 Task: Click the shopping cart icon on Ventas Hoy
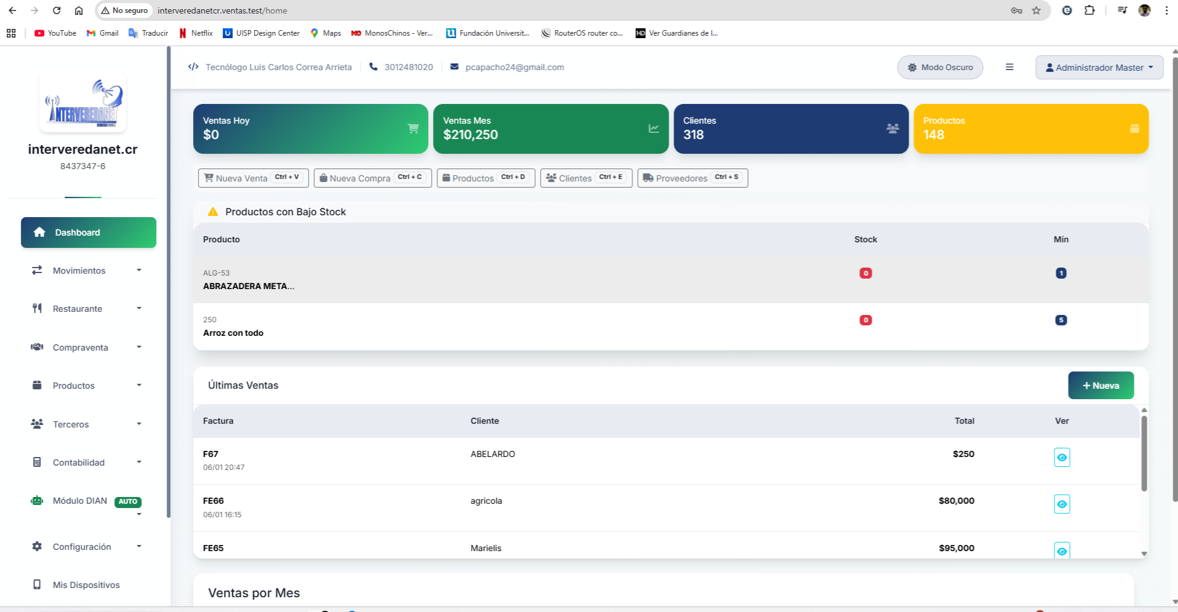pyautogui.click(x=413, y=129)
